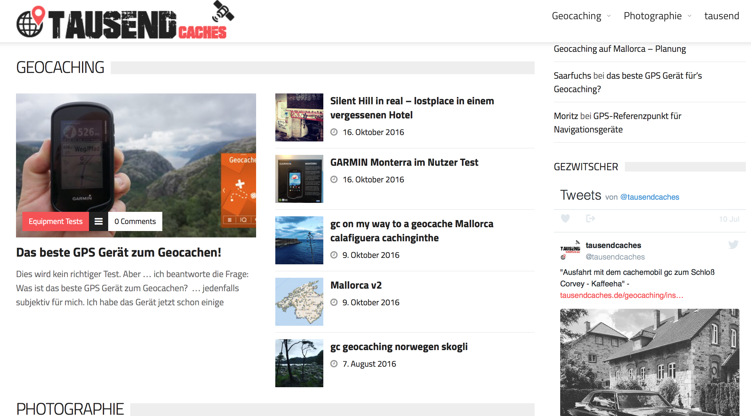Open 'gc on my way to a geocache Mallorca' post
Viewport: 751px width, 416px height.
[412, 231]
